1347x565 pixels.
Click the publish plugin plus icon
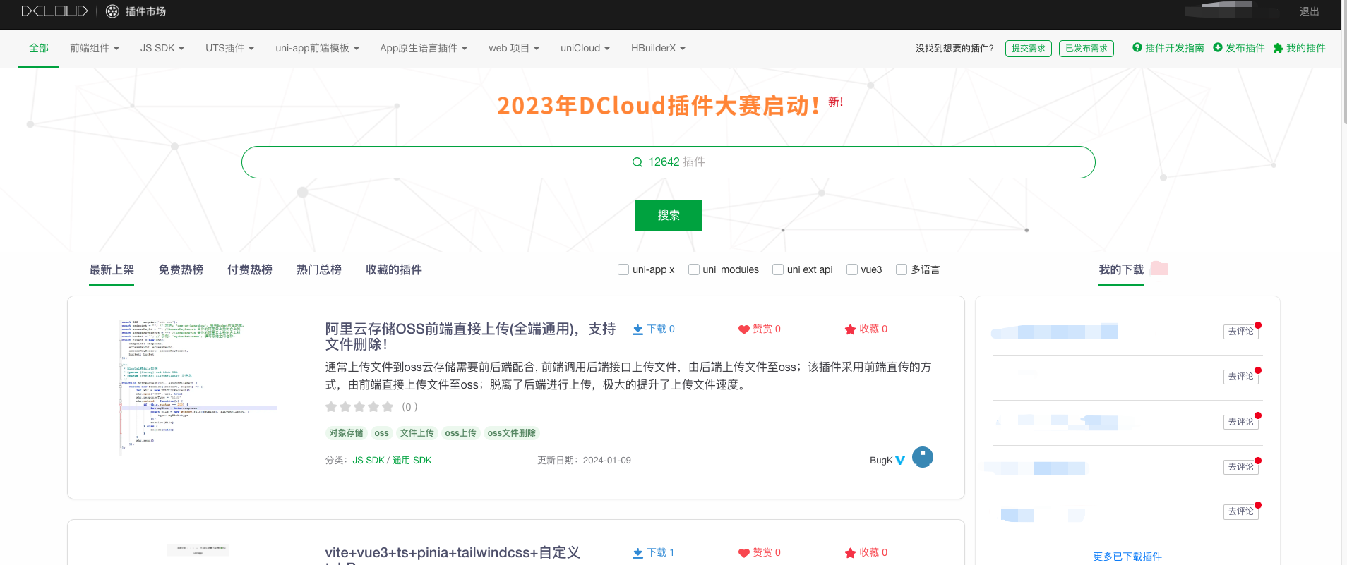pyautogui.click(x=1218, y=48)
